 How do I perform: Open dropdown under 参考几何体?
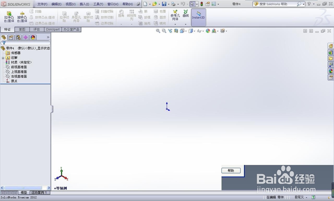coord(175,24)
